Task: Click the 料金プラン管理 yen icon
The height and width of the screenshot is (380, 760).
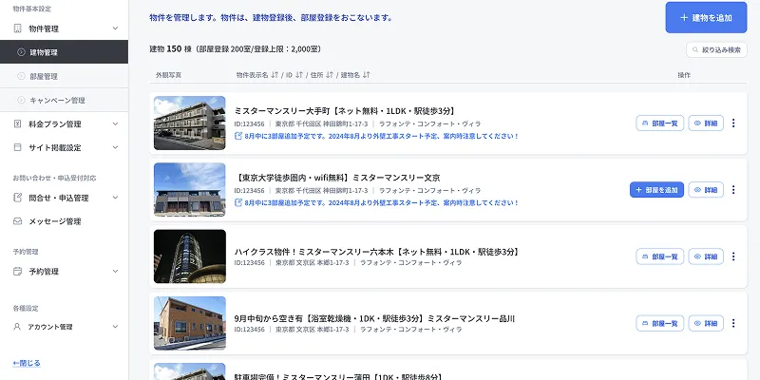Action: (17, 123)
